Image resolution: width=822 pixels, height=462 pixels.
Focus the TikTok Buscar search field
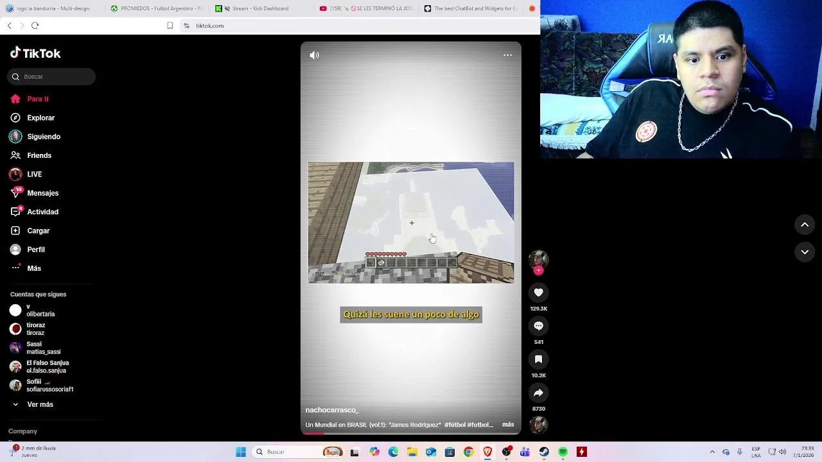click(x=52, y=76)
